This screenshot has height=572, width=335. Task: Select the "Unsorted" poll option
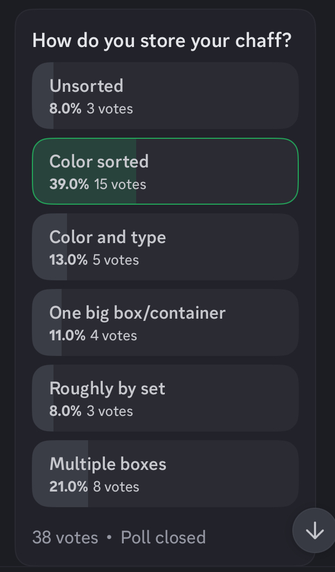(x=165, y=96)
